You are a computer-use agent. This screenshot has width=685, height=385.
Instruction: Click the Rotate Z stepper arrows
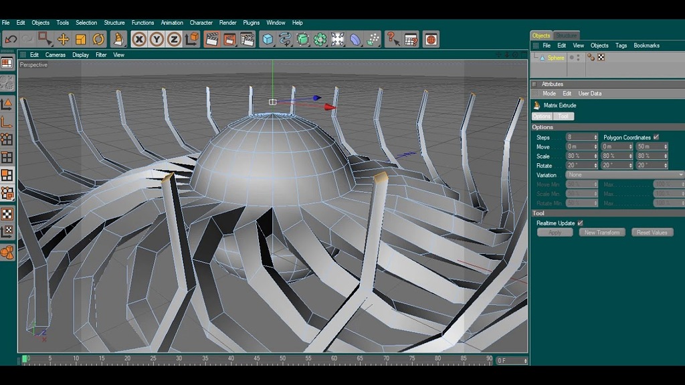[666, 166]
